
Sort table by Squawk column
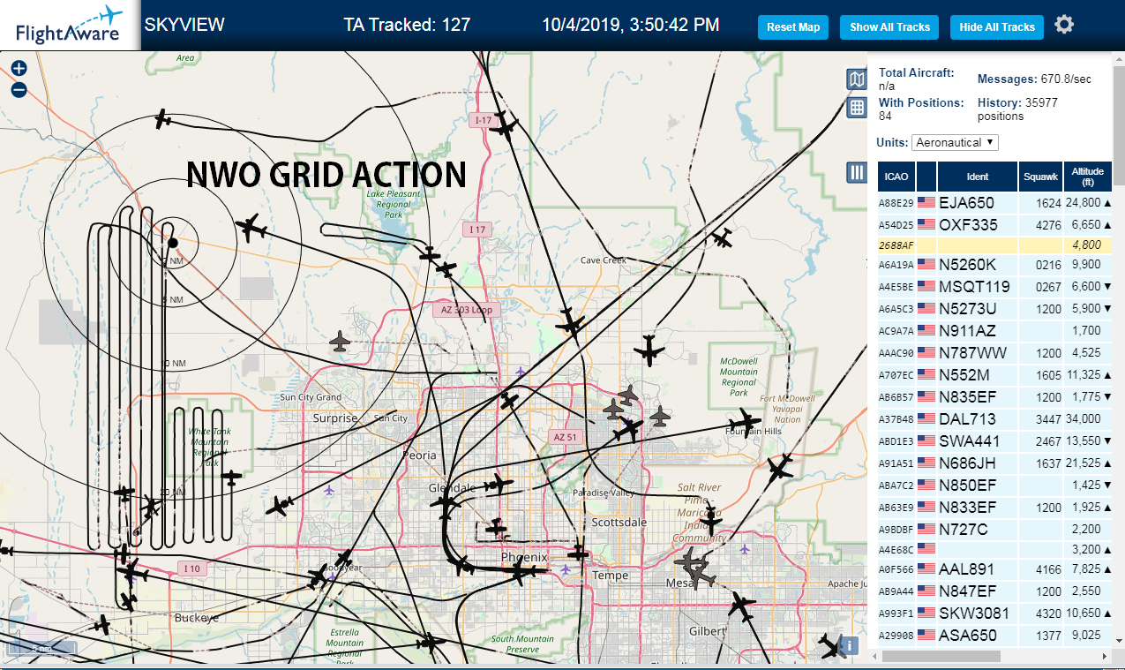click(x=1040, y=177)
